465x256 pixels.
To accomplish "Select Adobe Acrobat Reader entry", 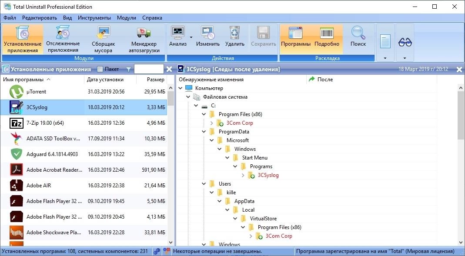I will pos(84,170).
